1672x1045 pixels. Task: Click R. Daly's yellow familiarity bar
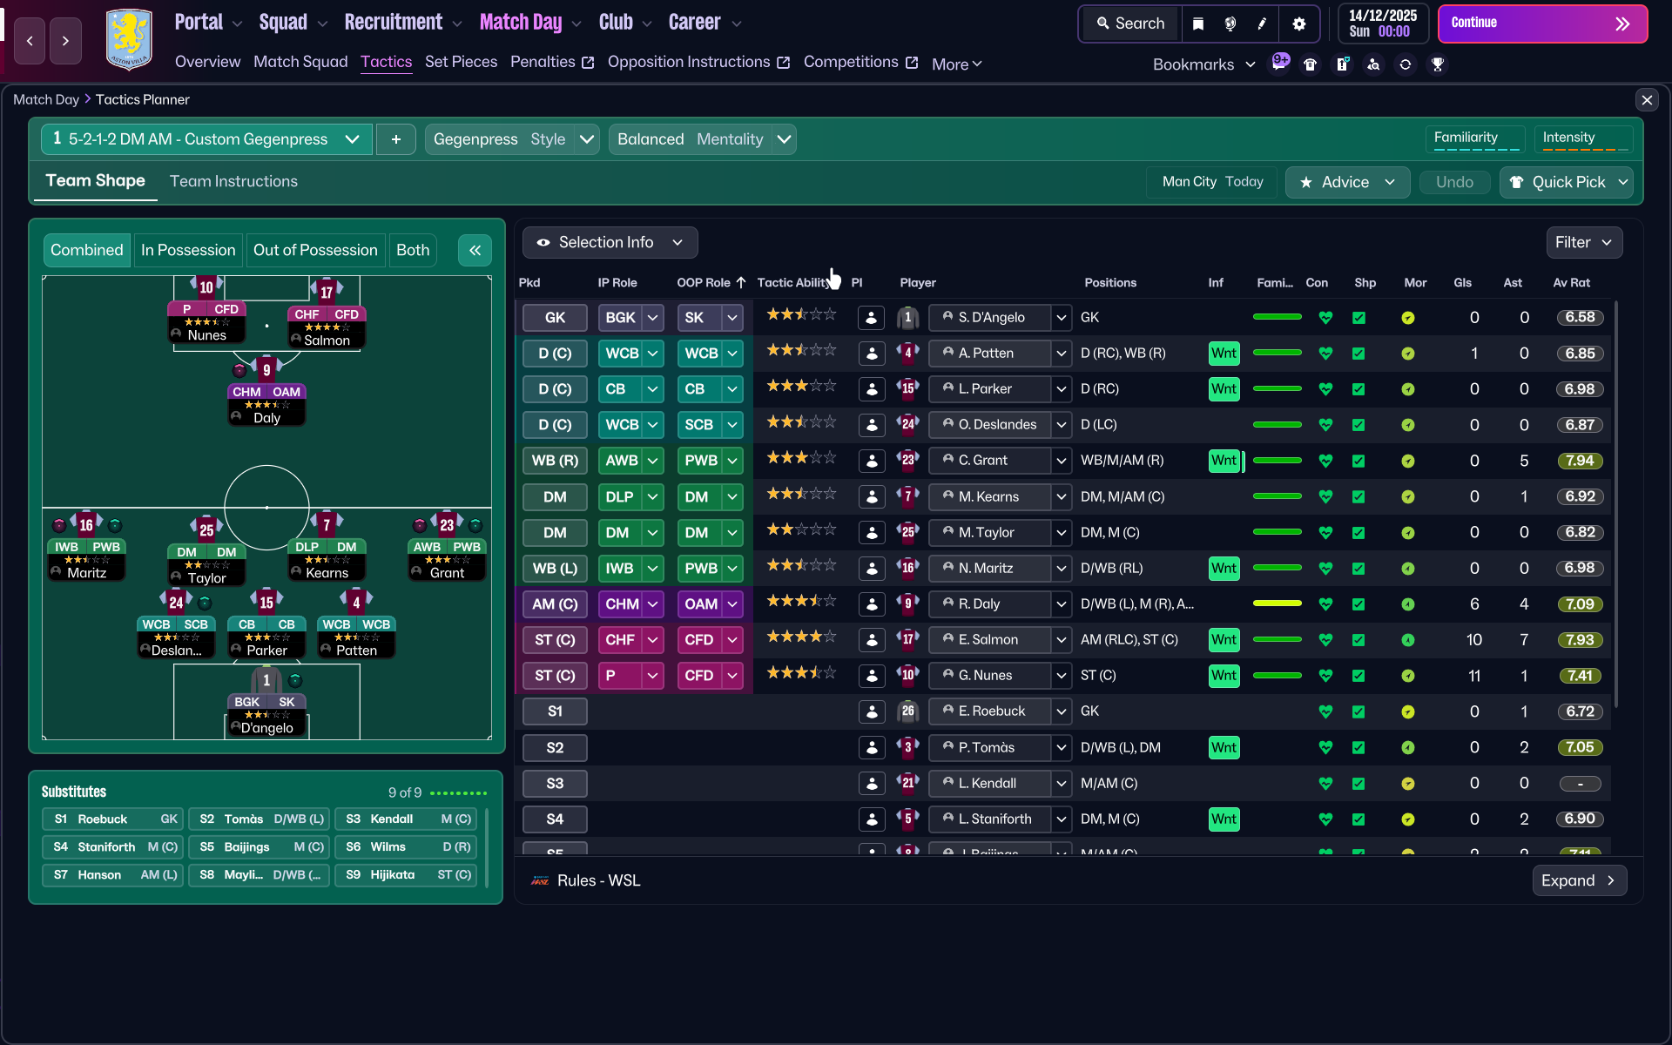click(1277, 603)
